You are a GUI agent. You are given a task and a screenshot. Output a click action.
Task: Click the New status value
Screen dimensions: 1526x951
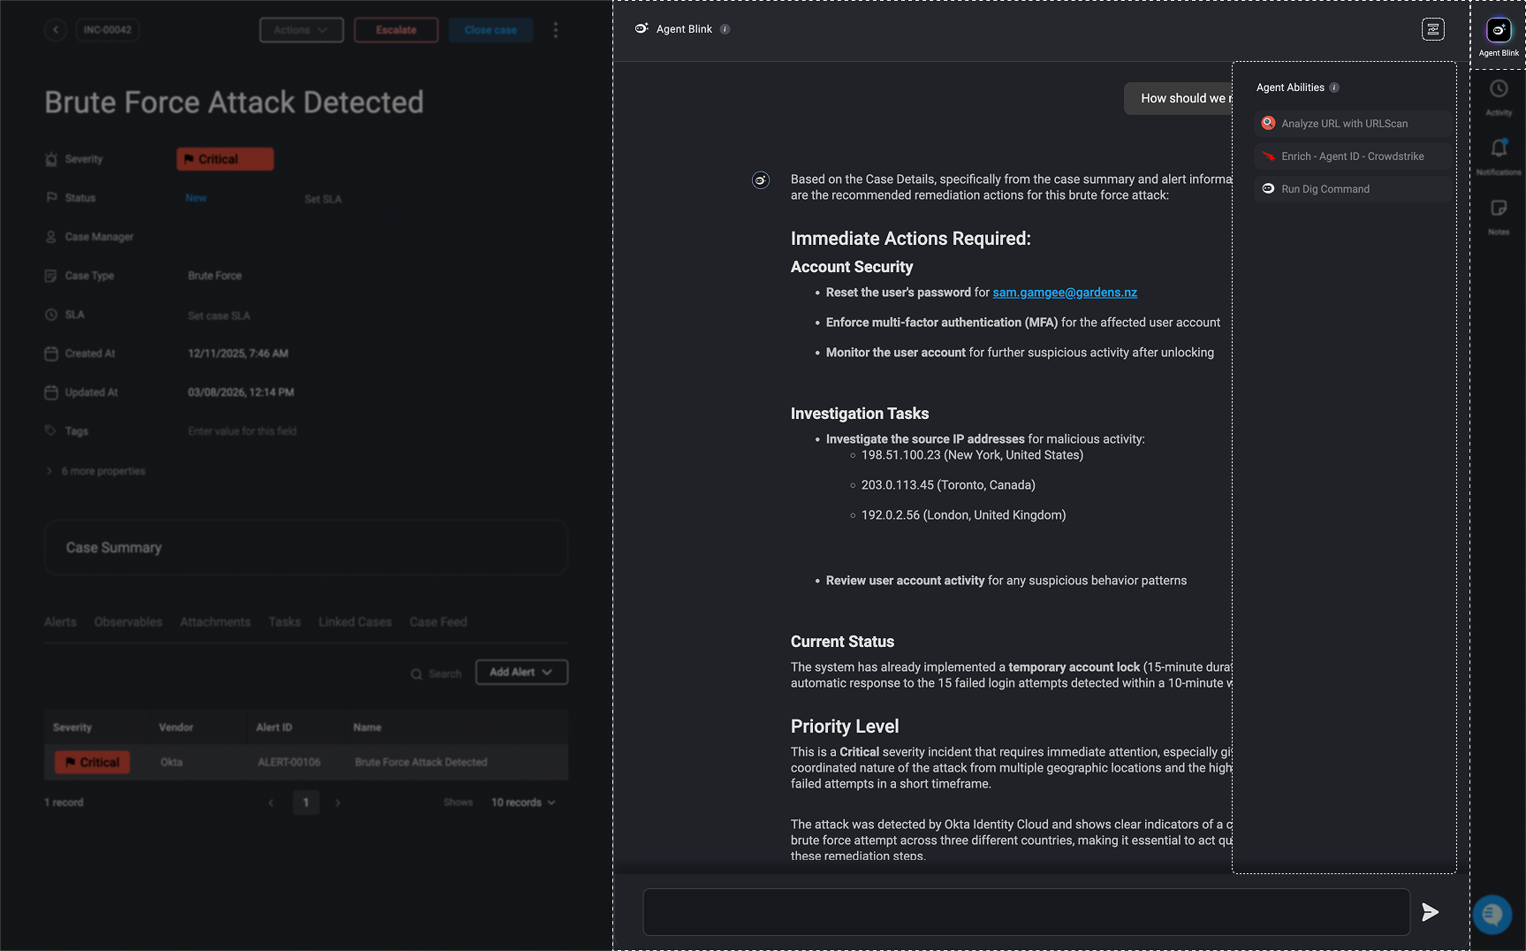click(x=196, y=198)
